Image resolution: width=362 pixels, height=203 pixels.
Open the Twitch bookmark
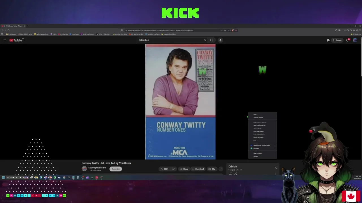[x=53, y=34]
